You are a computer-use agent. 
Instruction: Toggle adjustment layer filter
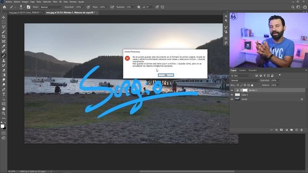point(260,75)
